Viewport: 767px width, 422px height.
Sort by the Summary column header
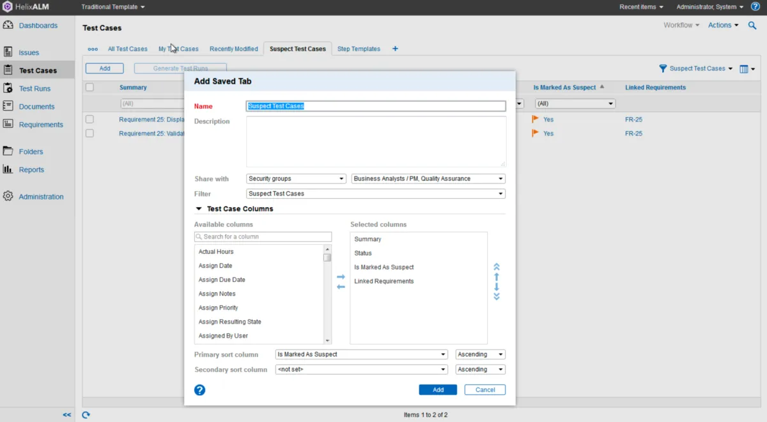[x=133, y=88]
